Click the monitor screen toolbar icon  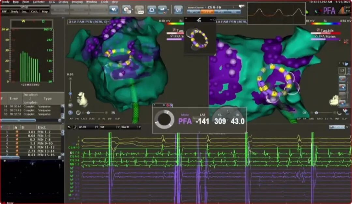[x=178, y=10]
